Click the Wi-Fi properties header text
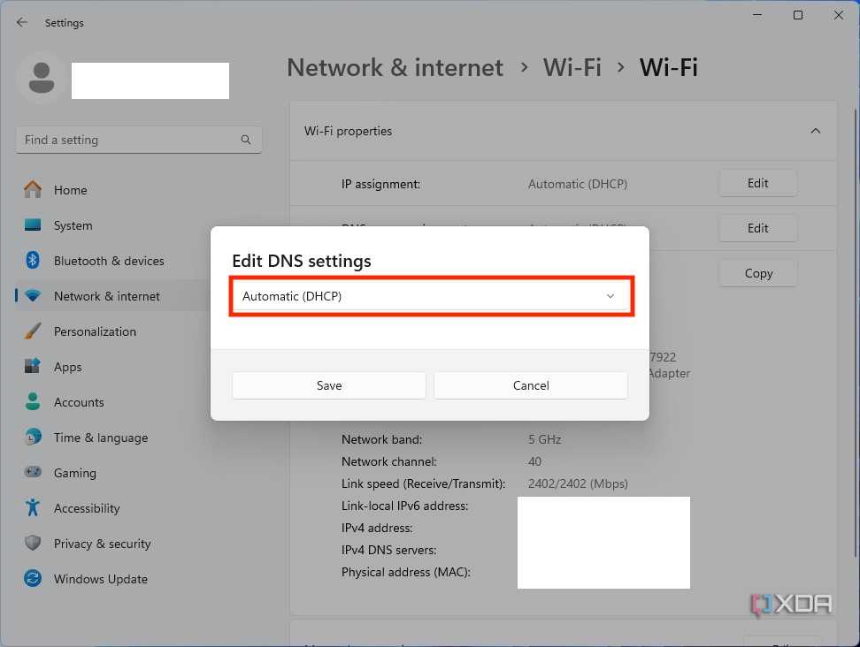This screenshot has width=860, height=647. click(348, 131)
